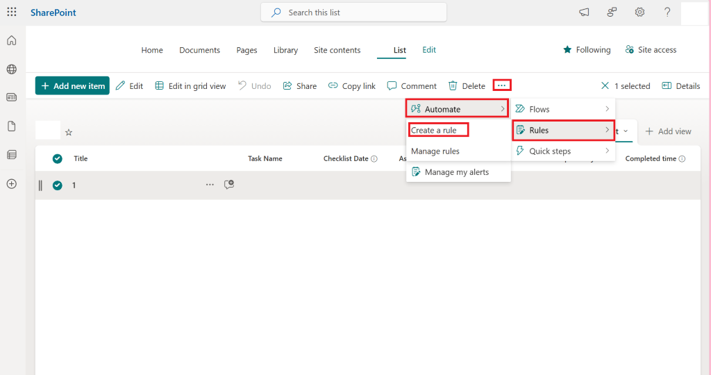711x375 pixels.
Task: Click the Create plus circle icon
Action: (12, 183)
